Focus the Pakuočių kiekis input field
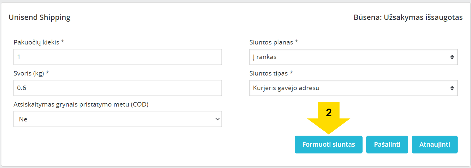Screen dimensions: 471x168 117,57
